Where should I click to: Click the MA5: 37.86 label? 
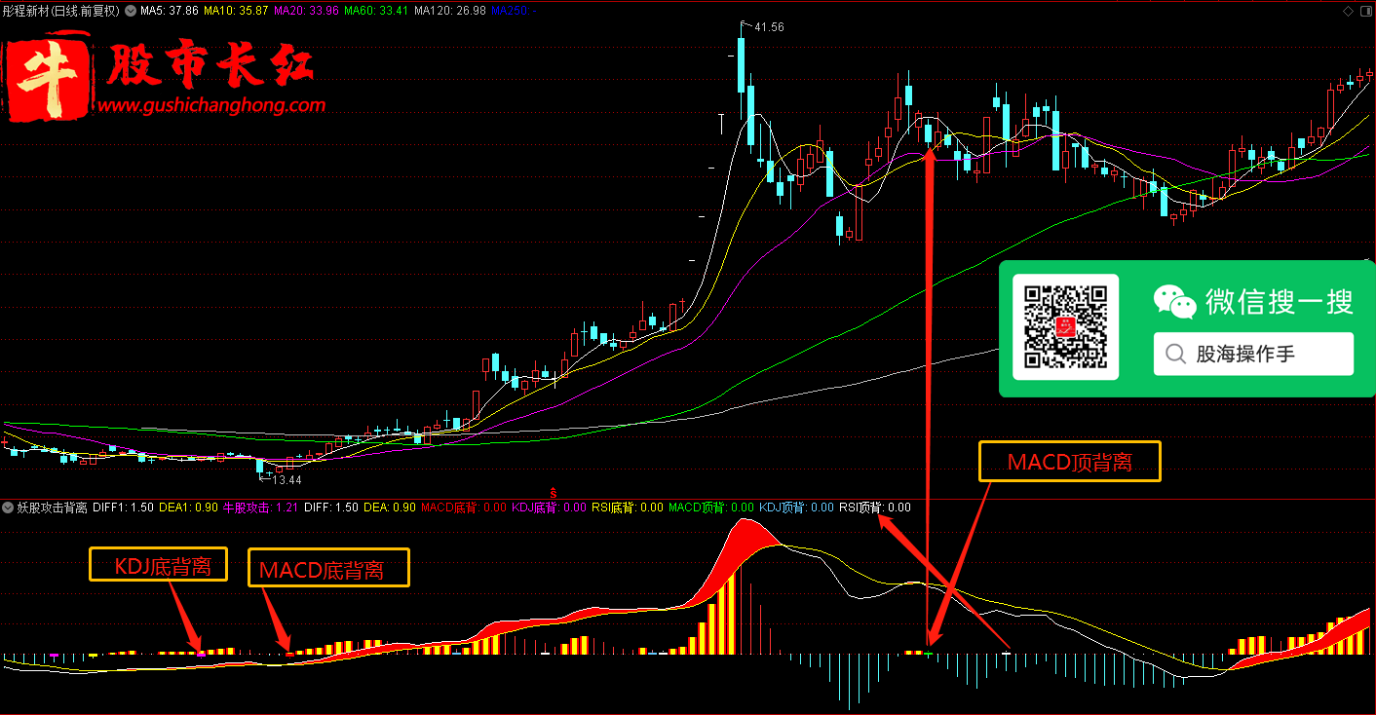(x=170, y=11)
